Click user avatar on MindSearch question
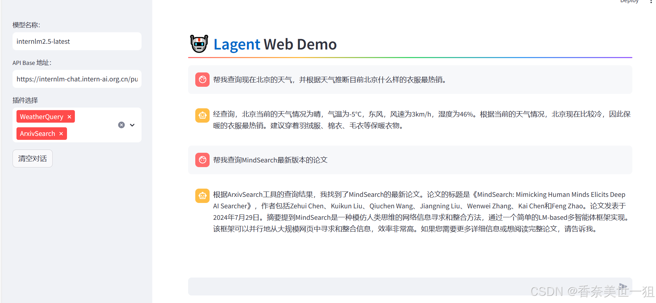Image resolution: width=656 pixels, height=303 pixels. (x=202, y=160)
